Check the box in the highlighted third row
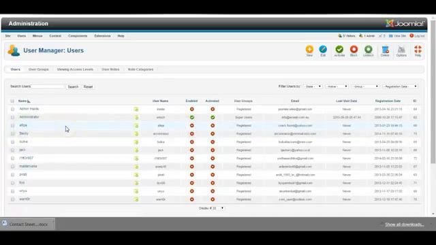 pyautogui.click(x=12, y=125)
